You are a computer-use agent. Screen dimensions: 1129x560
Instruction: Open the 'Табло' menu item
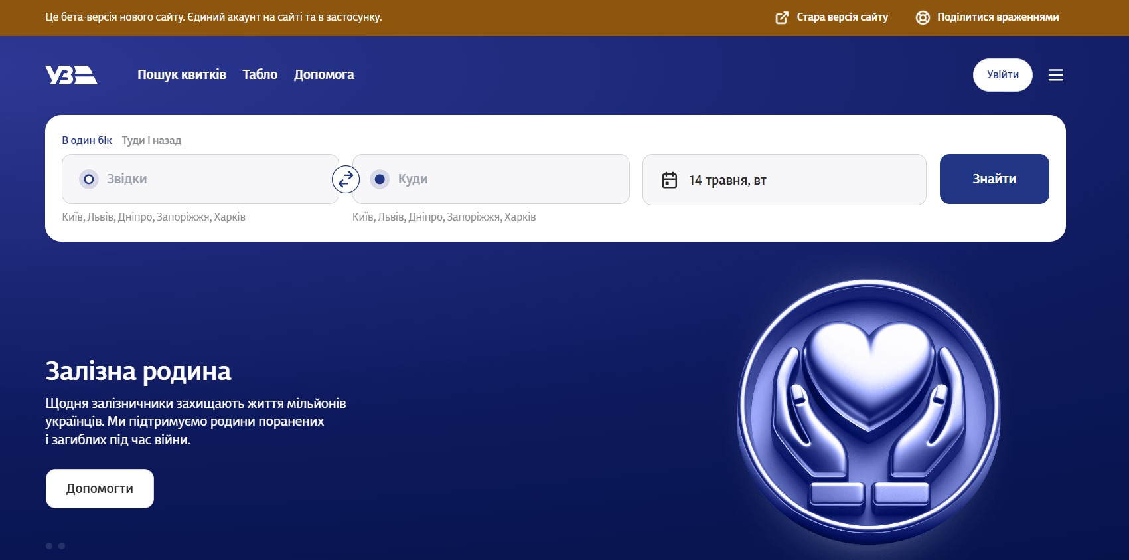(x=260, y=75)
